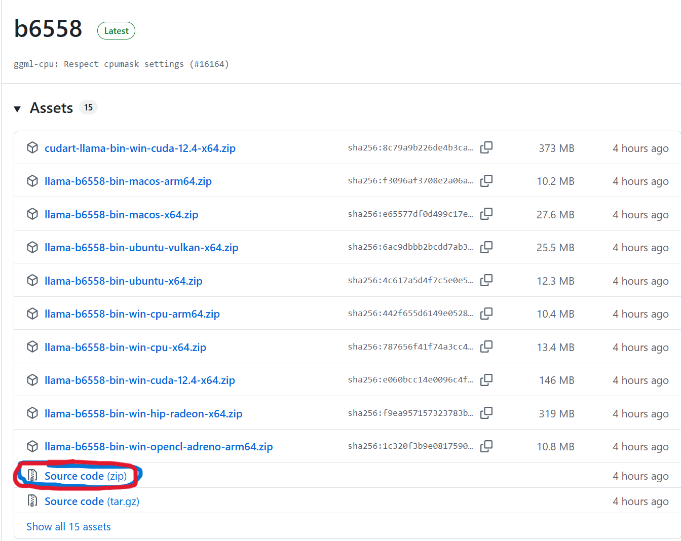This screenshot has height=541, width=681.
Task: Click package icon beside llama-b6558-bin-win-cuda-12.4-x64.zip
Action: [x=32, y=380]
